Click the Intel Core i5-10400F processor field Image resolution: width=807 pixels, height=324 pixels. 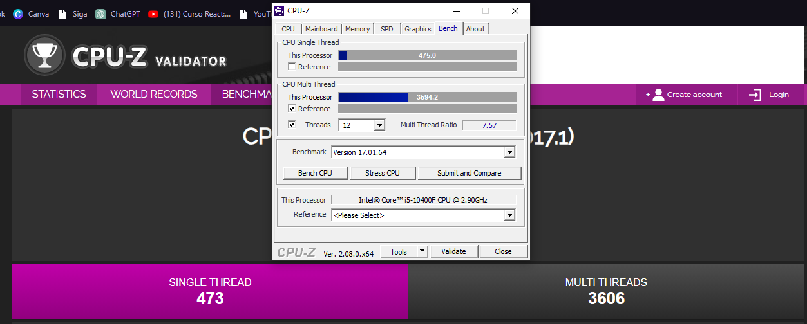pos(423,200)
